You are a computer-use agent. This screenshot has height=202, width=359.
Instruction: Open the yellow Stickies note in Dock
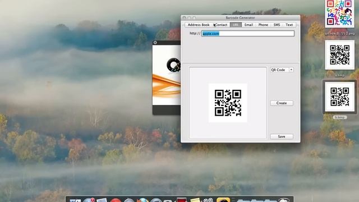[x=195, y=200]
